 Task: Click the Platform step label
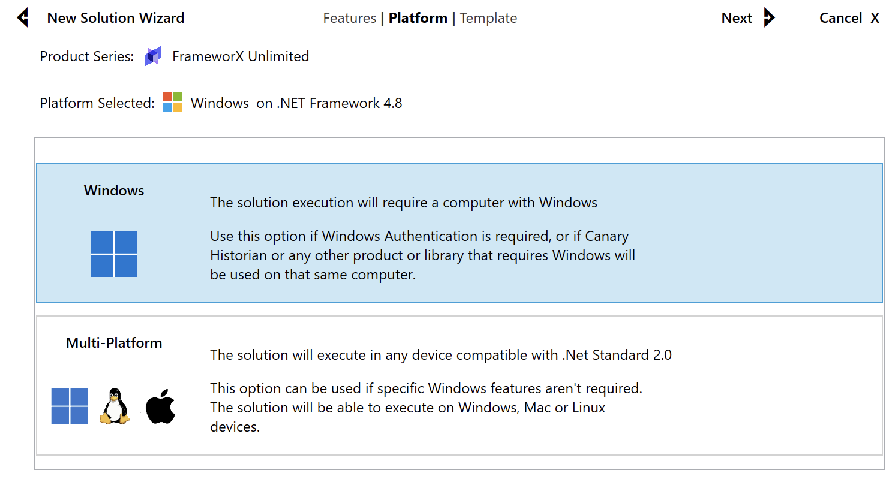(x=418, y=18)
